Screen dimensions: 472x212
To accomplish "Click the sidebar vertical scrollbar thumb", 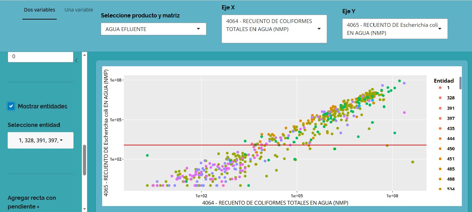I will click(84, 160).
